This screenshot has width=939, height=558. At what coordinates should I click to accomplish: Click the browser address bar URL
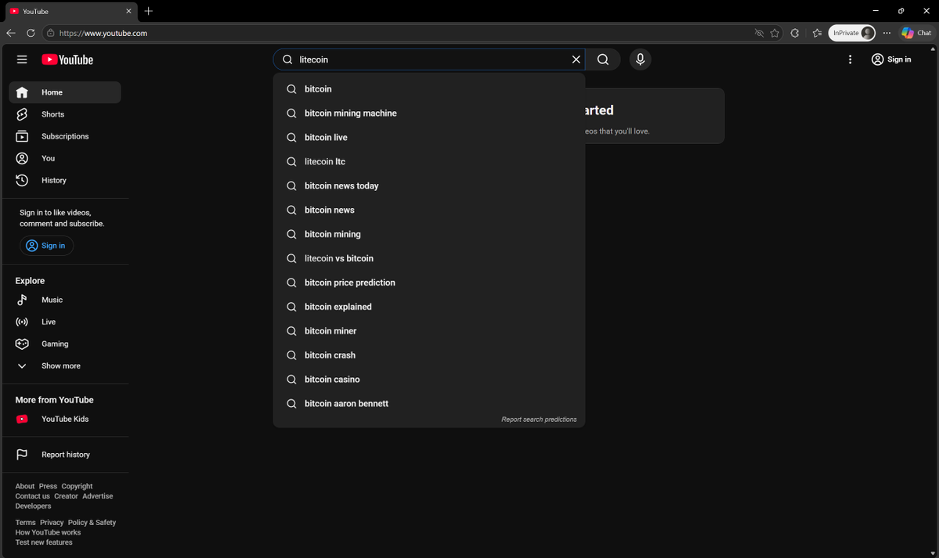(x=103, y=33)
